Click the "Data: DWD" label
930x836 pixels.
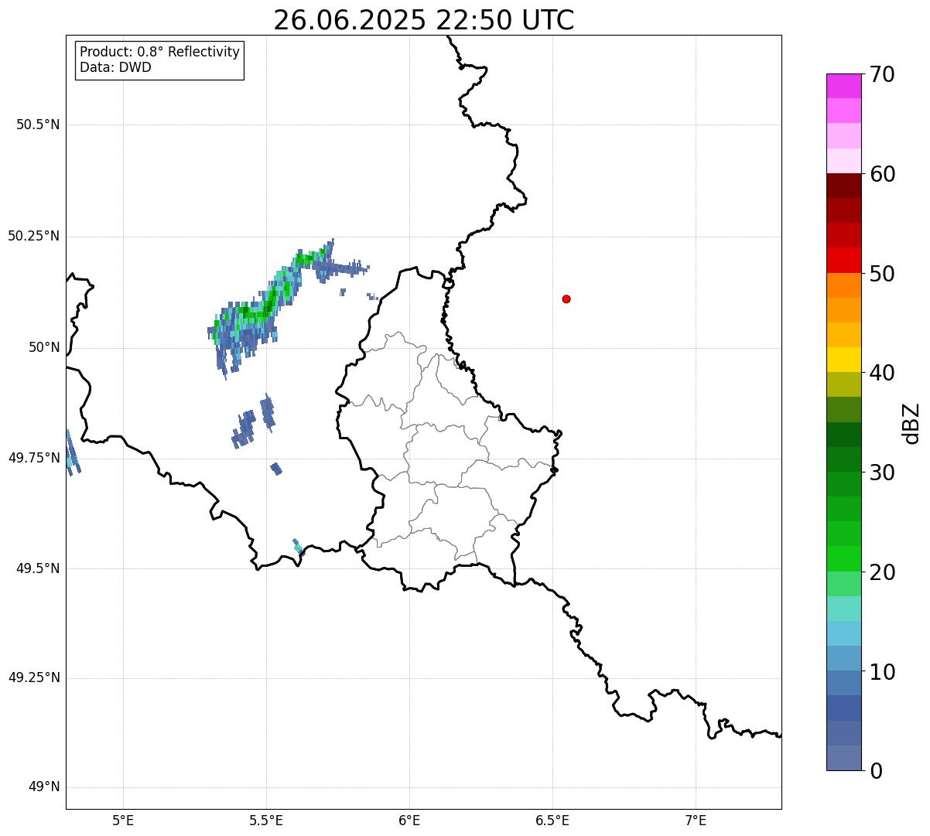[x=115, y=67]
